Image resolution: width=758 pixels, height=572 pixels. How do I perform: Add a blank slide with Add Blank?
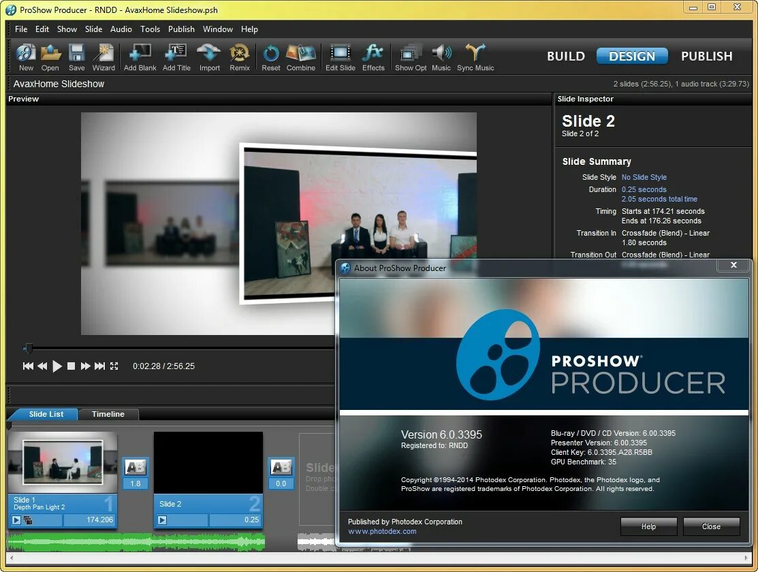(x=140, y=57)
